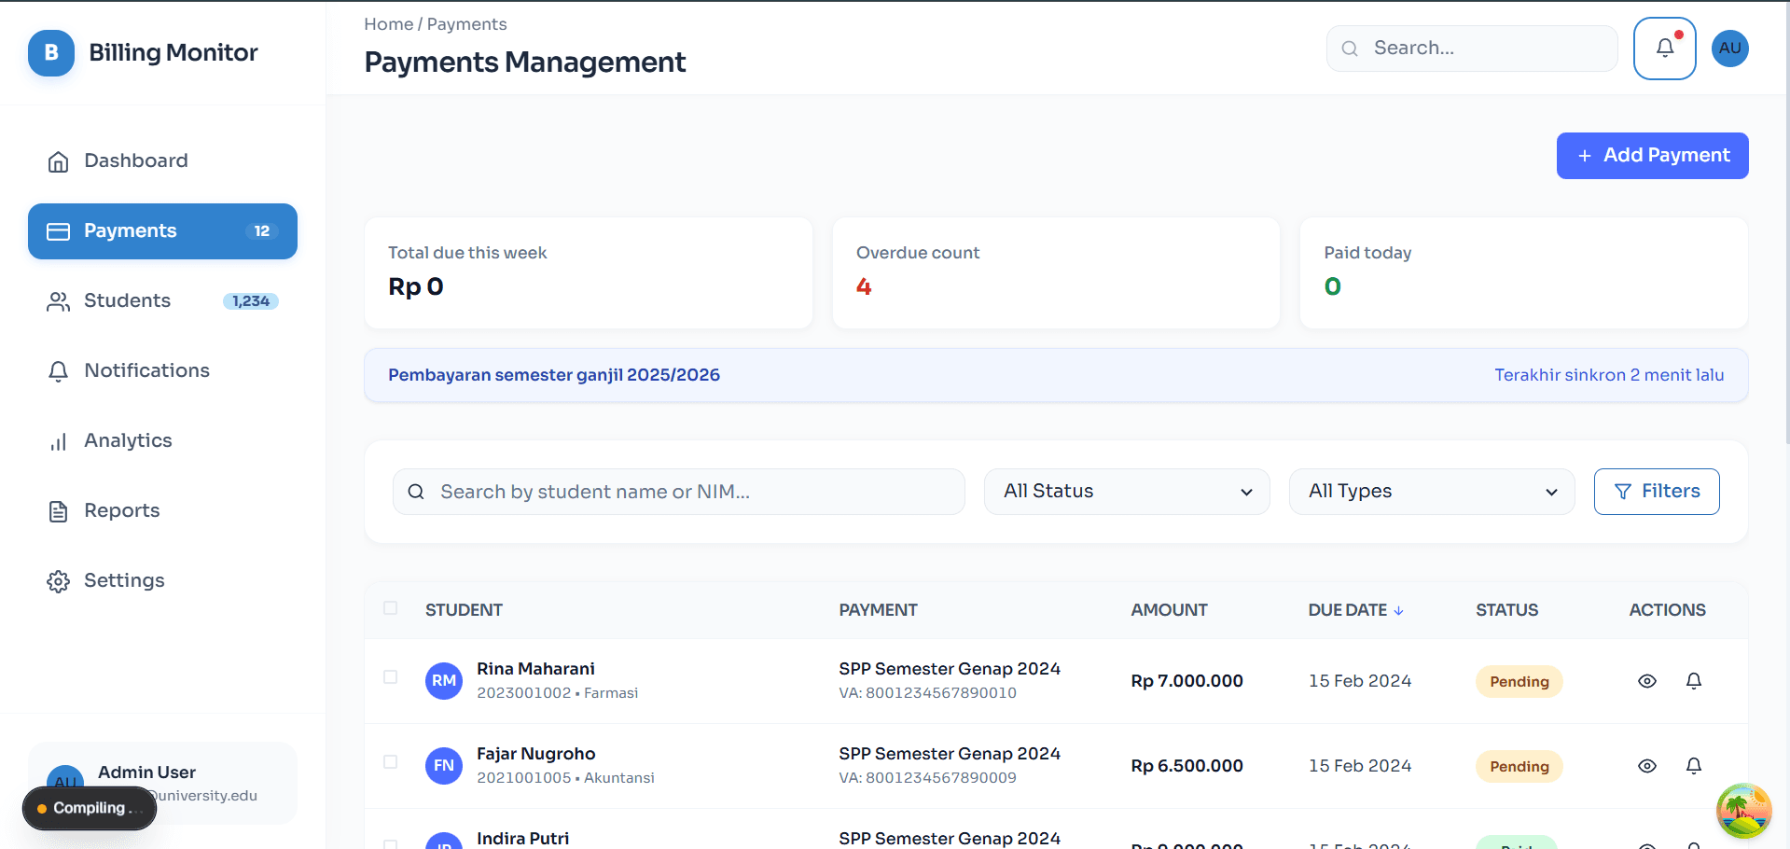The image size is (1790, 849).
Task: Open the Filters panel
Action: pos(1657,491)
